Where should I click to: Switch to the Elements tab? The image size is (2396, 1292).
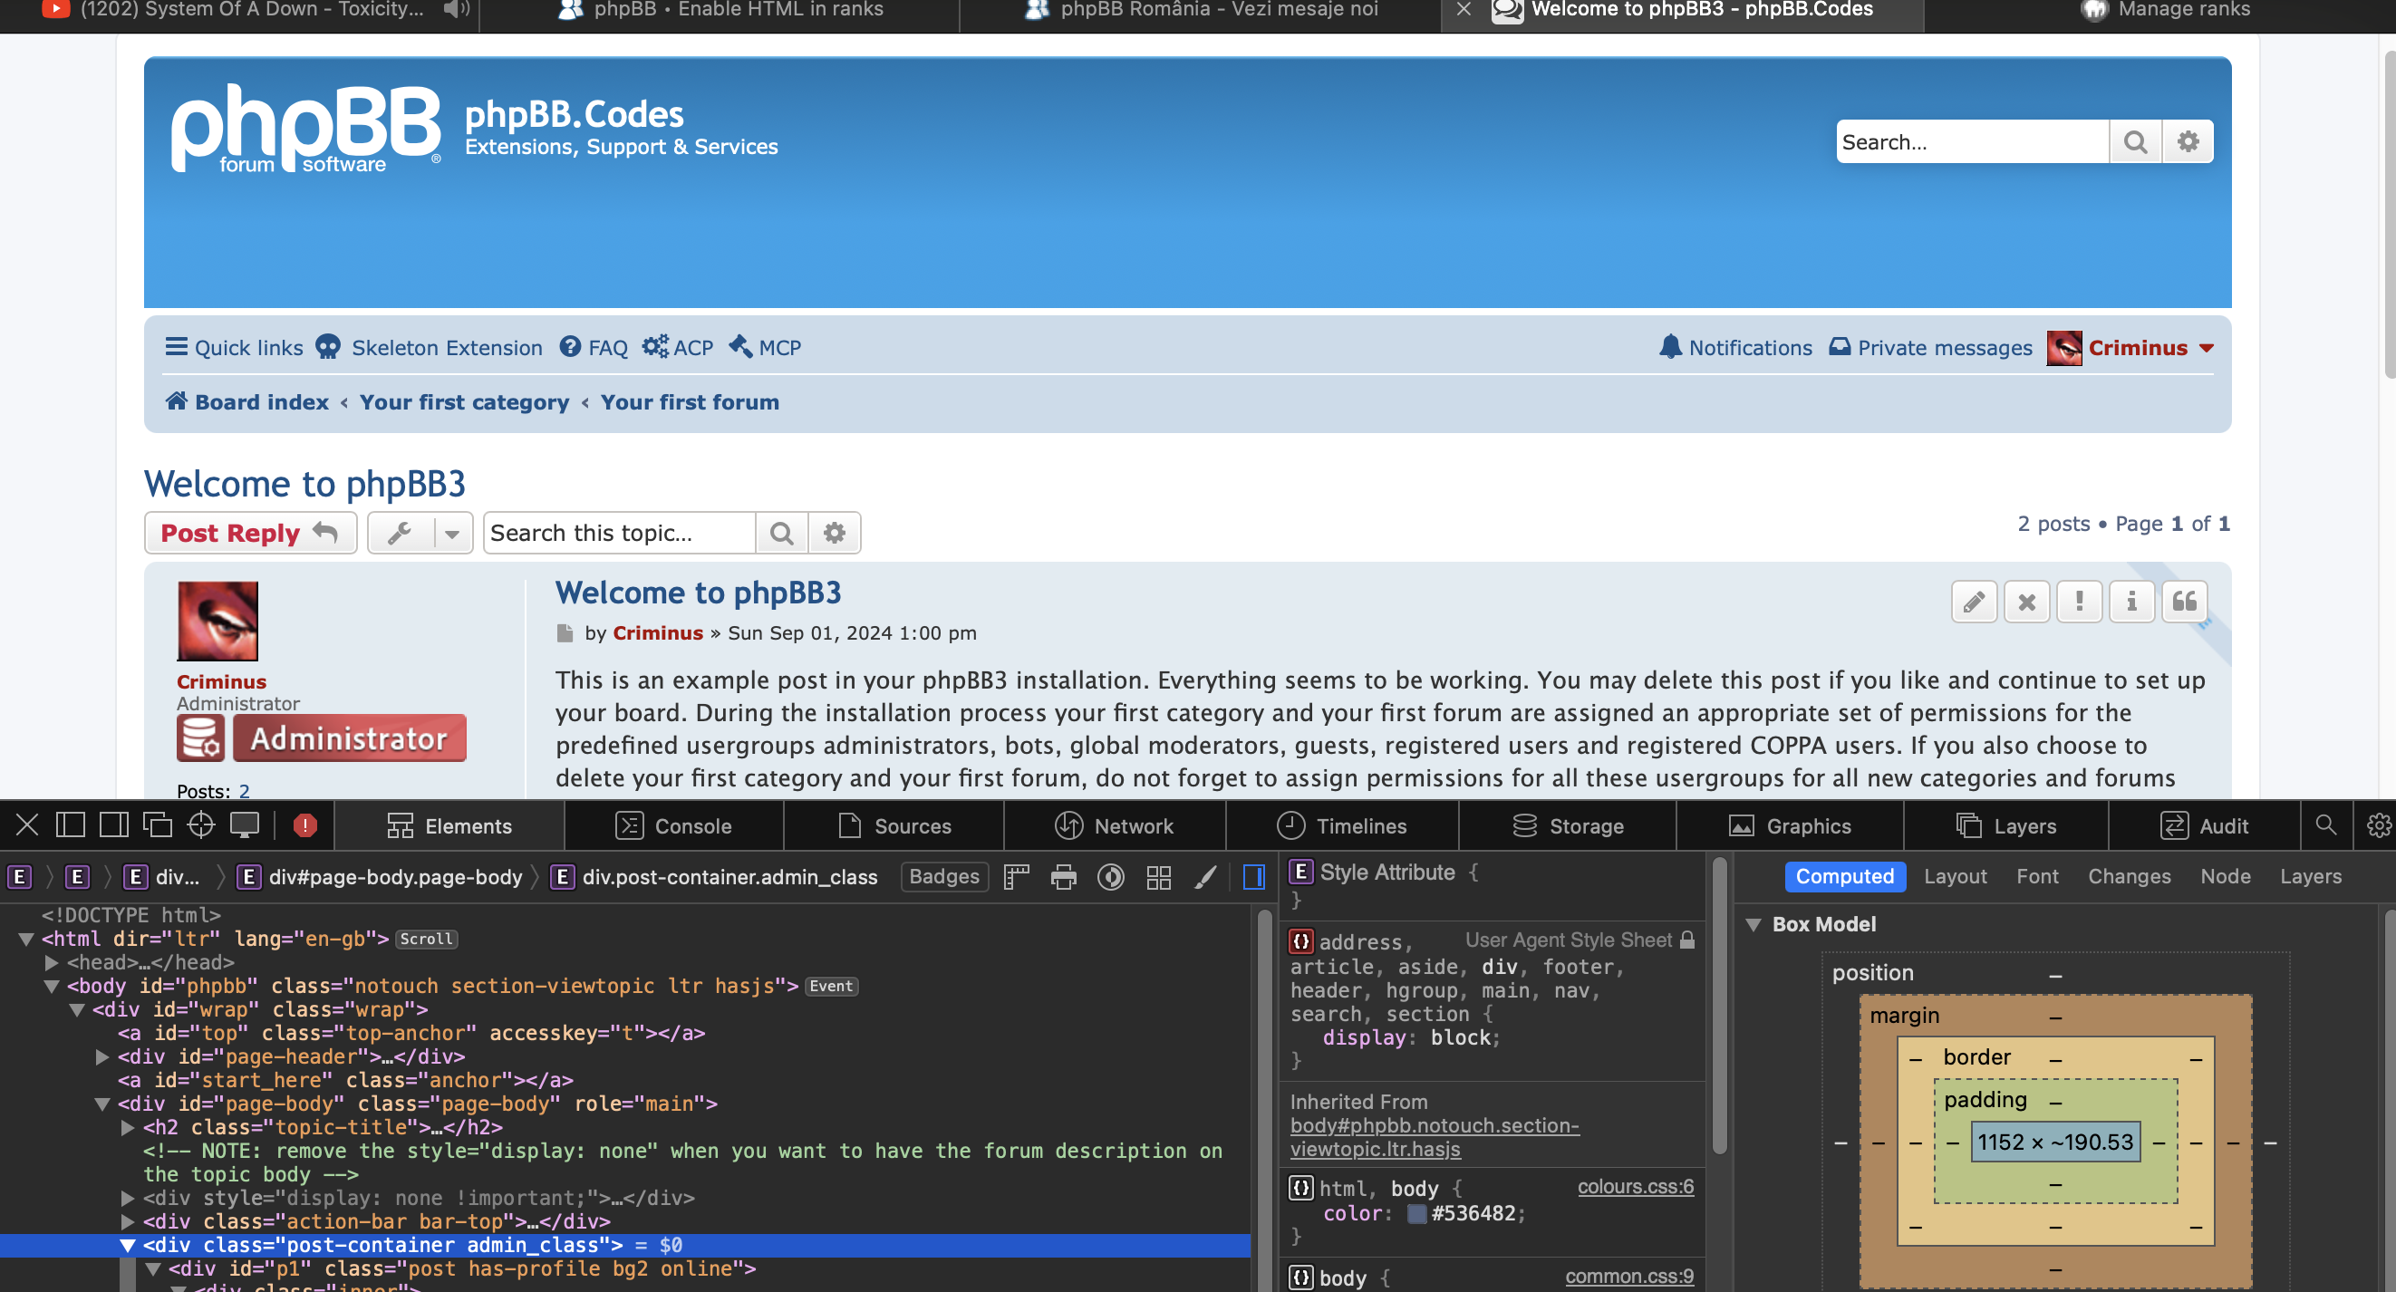coord(449,826)
